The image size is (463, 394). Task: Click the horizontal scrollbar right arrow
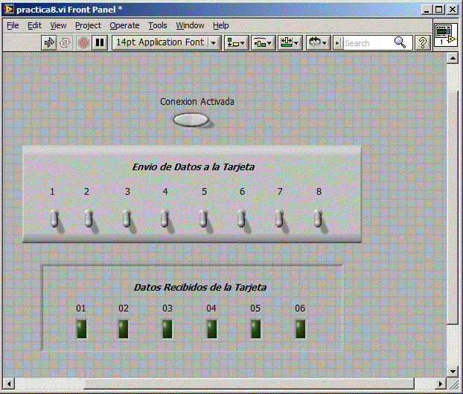tap(440, 384)
